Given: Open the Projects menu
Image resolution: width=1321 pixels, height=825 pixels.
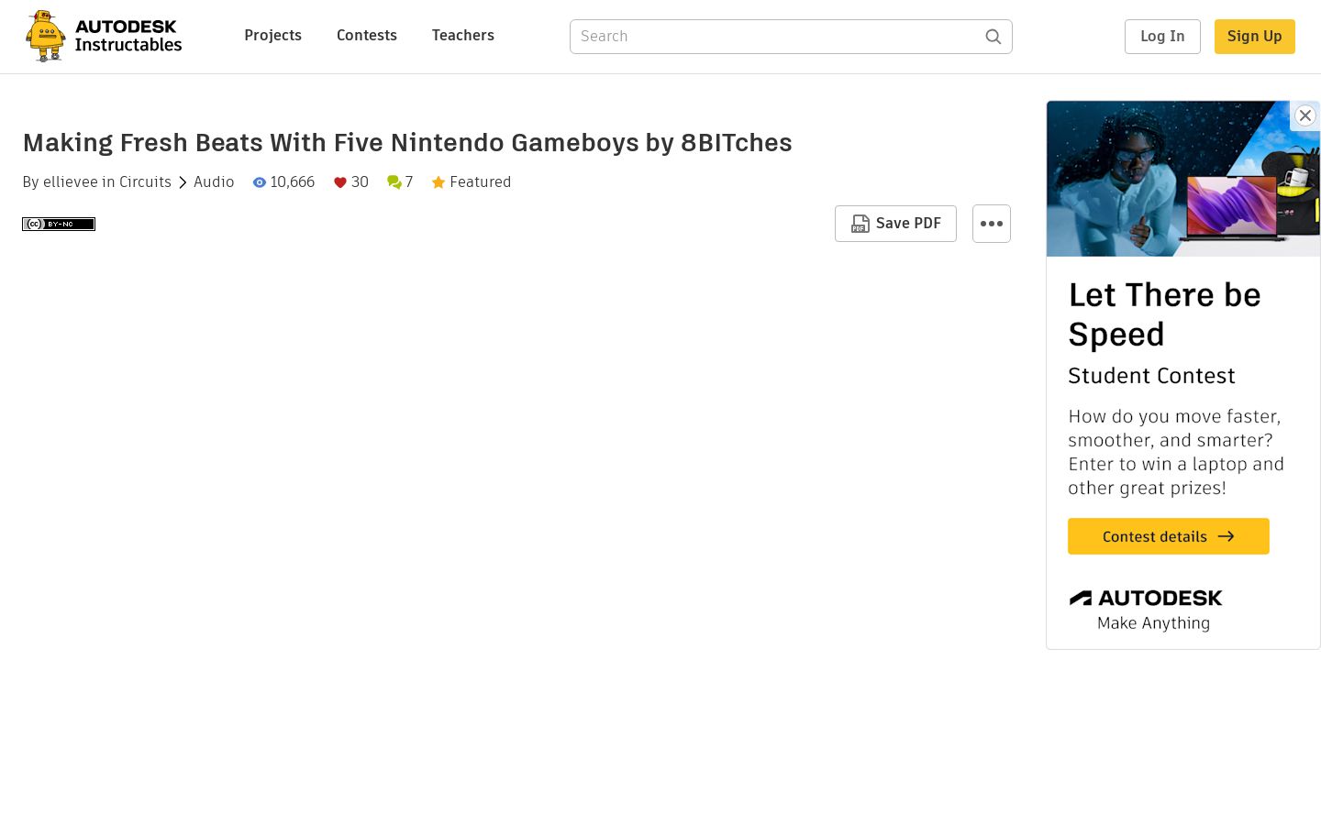Looking at the screenshot, I should [272, 36].
